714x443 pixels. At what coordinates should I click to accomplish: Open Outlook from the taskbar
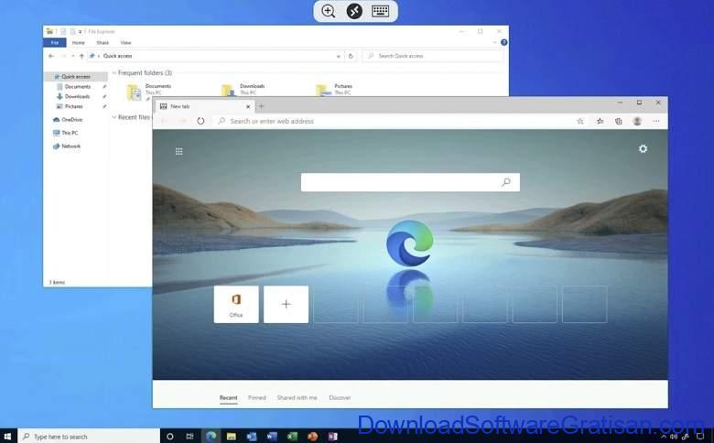[x=252, y=437]
